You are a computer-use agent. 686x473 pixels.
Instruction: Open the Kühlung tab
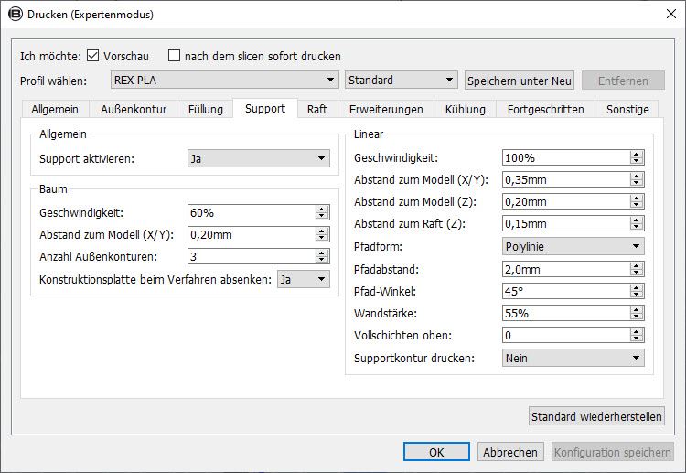(x=465, y=109)
